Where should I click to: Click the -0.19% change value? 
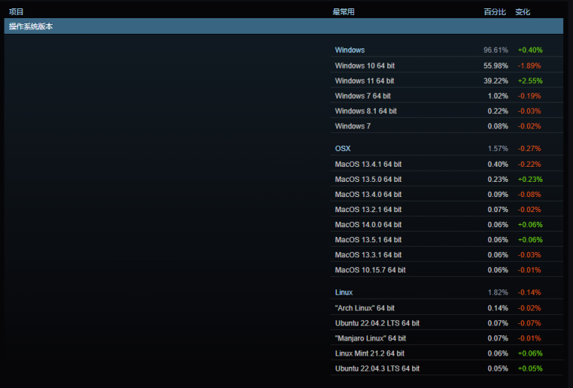coord(529,96)
